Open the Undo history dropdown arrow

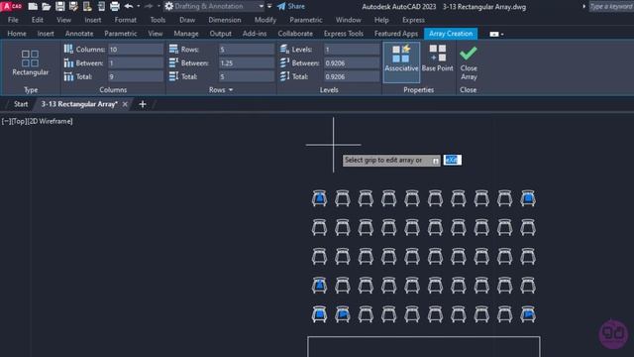point(139,6)
